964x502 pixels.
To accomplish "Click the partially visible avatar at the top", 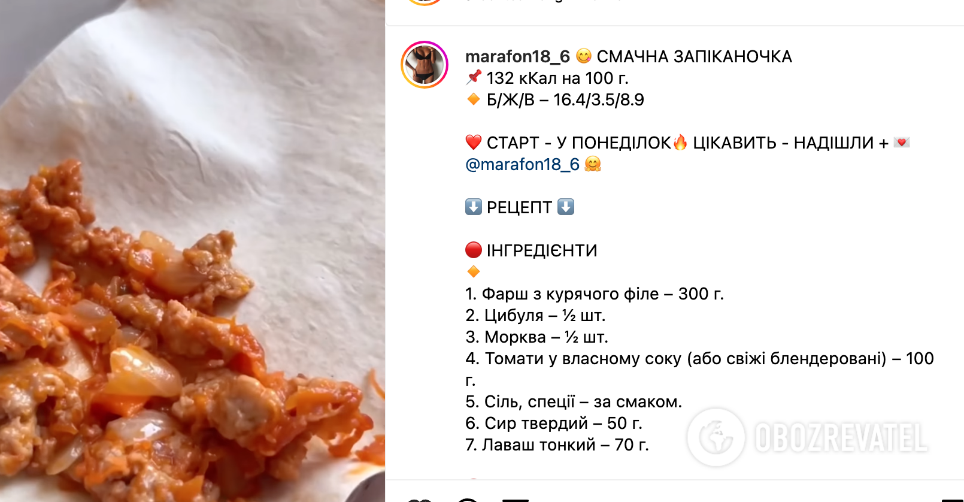I will point(425,2).
